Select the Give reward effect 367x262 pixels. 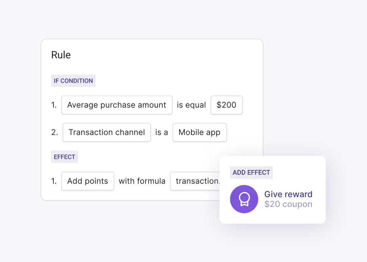tap(288, 194)
